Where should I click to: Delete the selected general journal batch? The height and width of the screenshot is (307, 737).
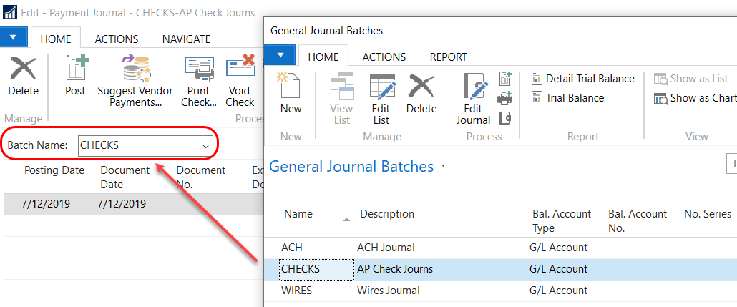point(421,94)
